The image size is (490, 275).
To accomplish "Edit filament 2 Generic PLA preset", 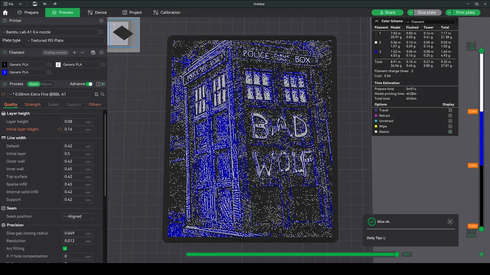I will tap(103, 65).
